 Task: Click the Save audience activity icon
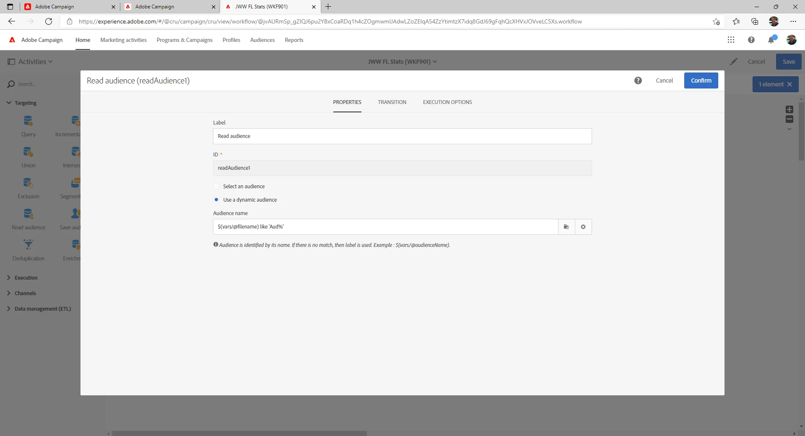(76, 214)
